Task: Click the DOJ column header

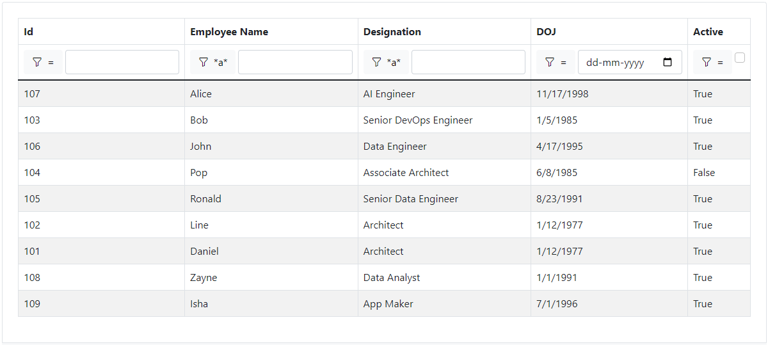Action: pyautogui.click(x=546, y=32)
